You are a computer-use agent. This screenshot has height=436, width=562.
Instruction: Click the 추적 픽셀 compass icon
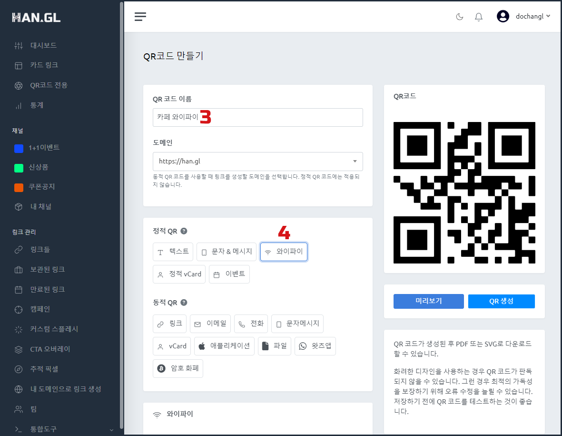pos(19,369)
